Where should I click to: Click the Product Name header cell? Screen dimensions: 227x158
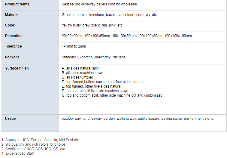(30, 5)
